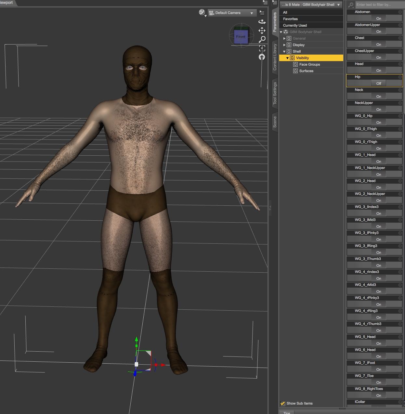Image resolution: width=405 pixels, height=414 pixels.
Task: Click the frame selection icon
Action: coord(262,48)
